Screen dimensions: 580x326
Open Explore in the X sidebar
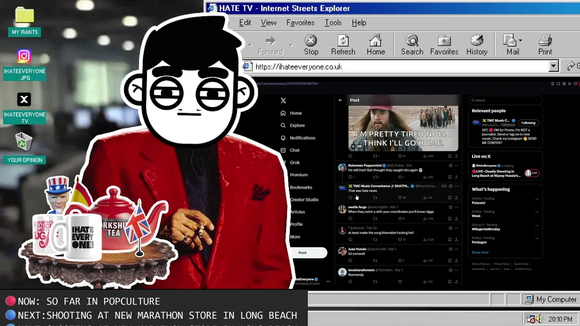(x=293, y=125)
